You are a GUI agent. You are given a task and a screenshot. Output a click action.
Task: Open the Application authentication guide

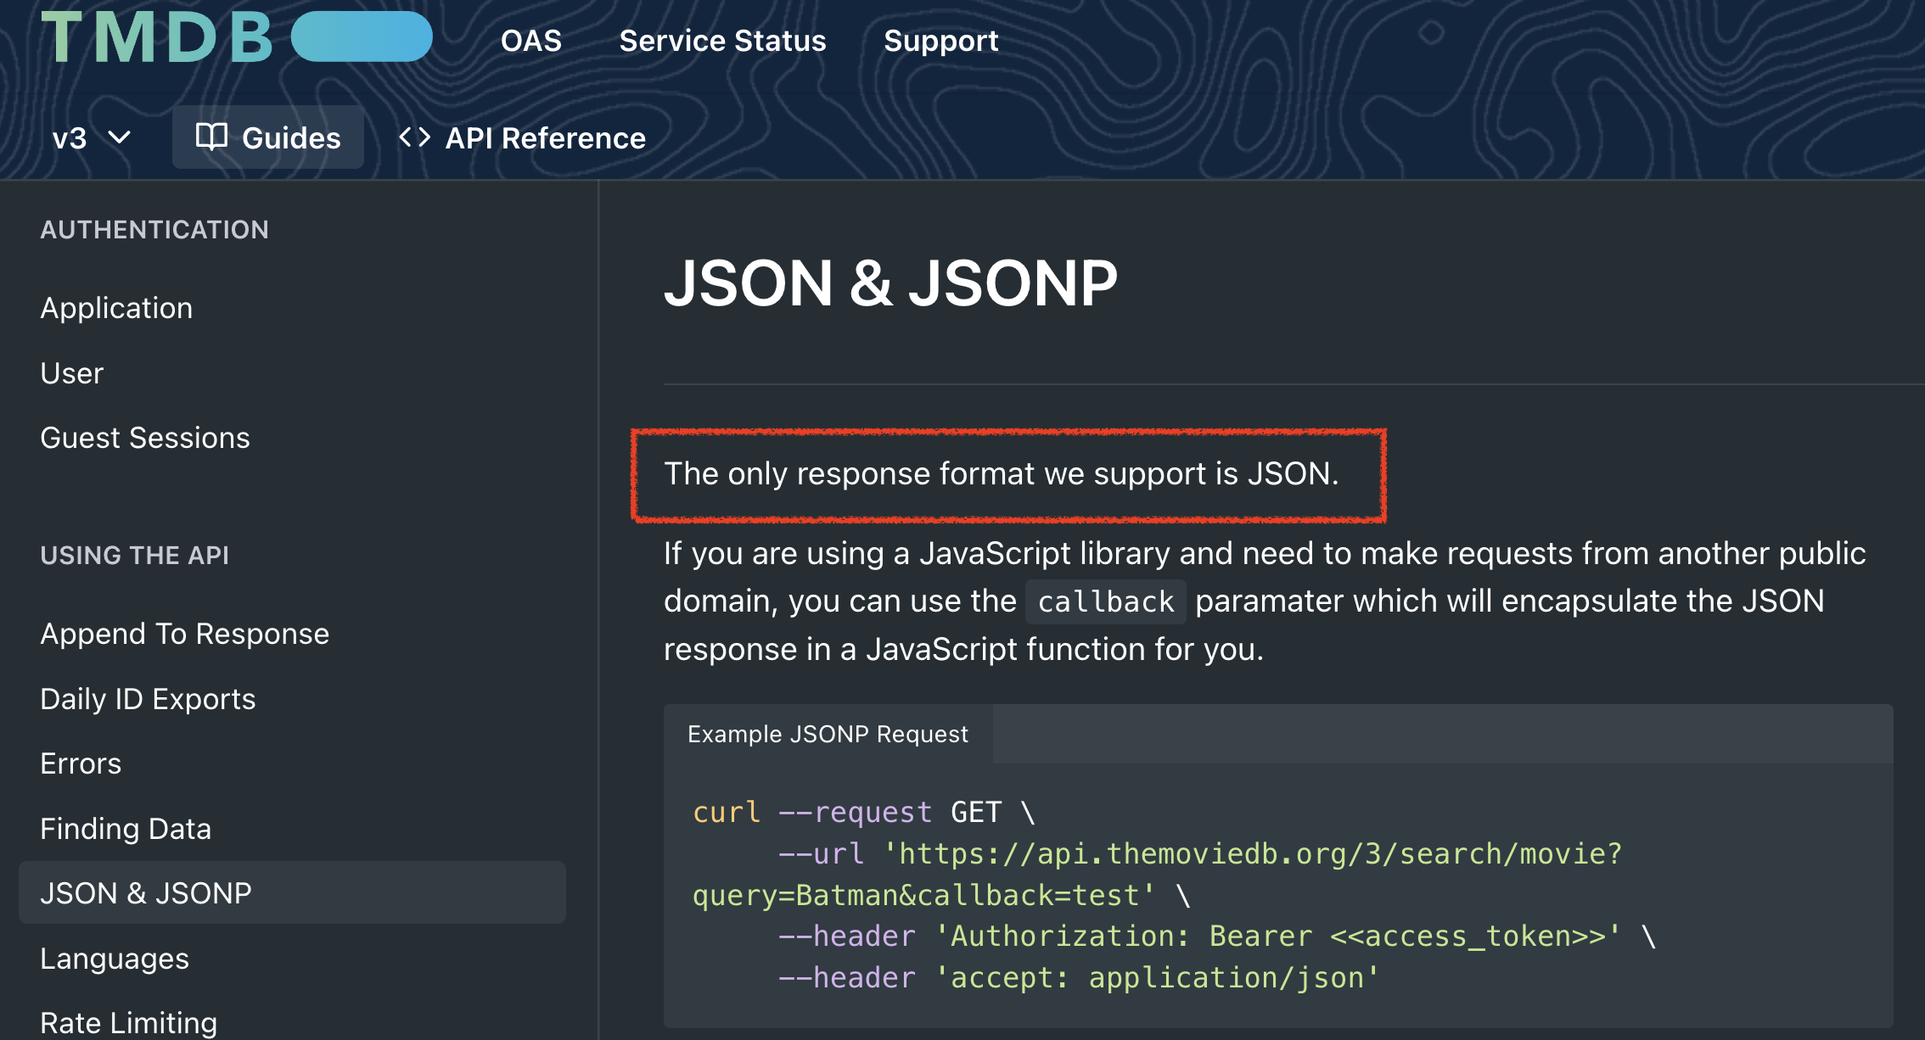116,308
